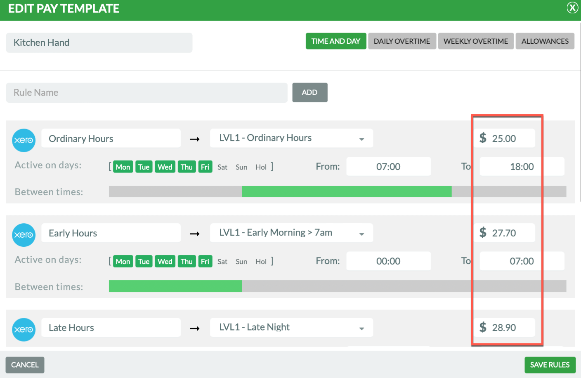Click the Rule Name input field
This screenshot has height=378, width=581.
147,92
